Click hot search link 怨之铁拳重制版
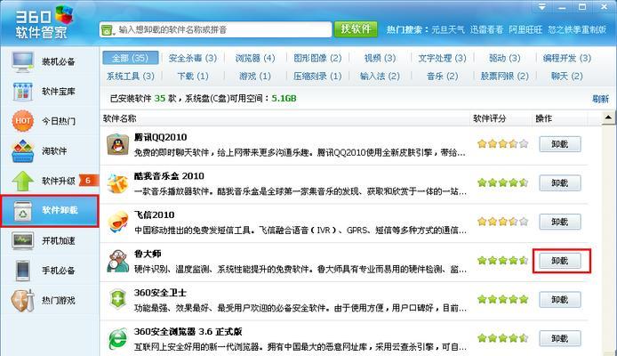Viewport: 617px width, 356px height. [x=577, y=29]
